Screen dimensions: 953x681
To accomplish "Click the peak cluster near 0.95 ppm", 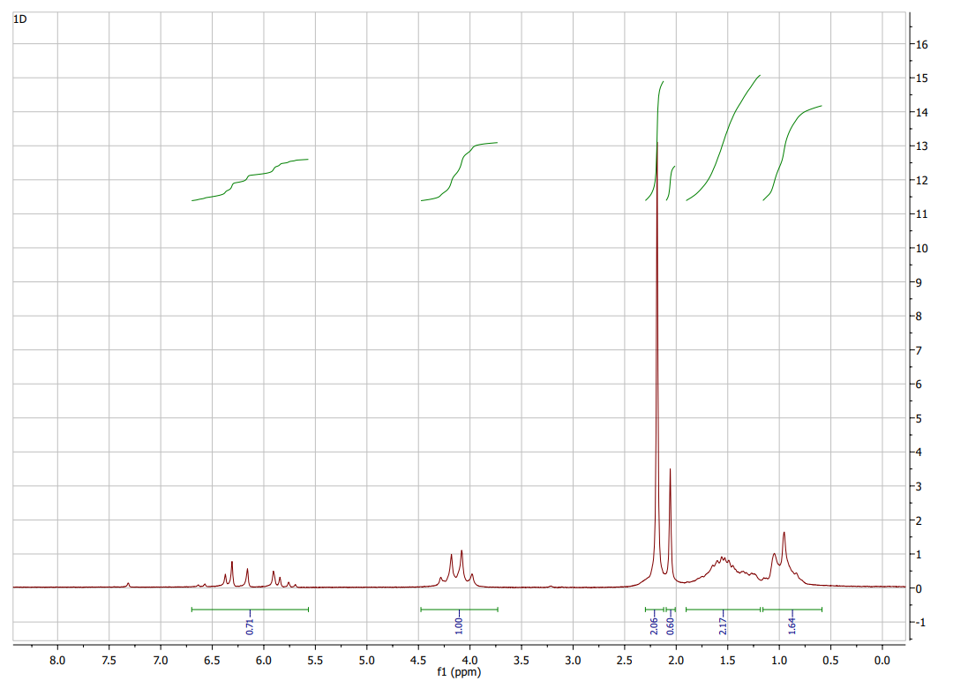I will (x=782, y=543).
